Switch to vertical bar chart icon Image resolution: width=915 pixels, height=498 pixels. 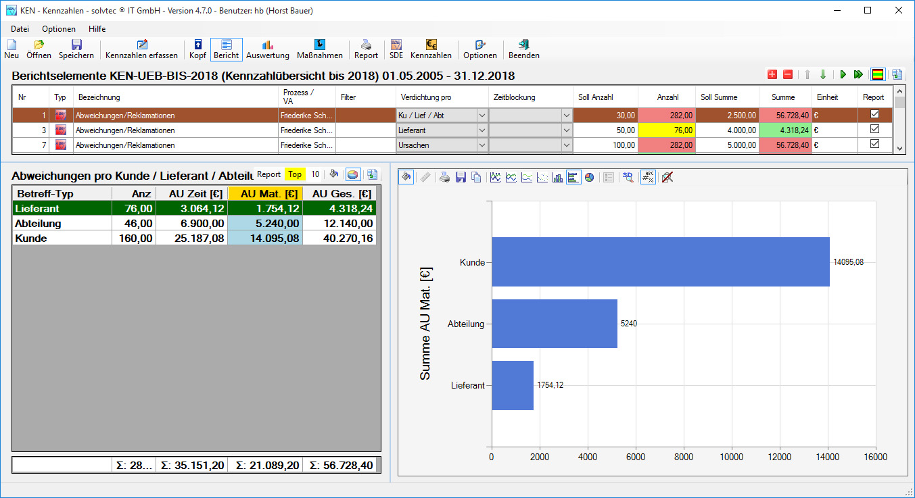click(558, 177)
